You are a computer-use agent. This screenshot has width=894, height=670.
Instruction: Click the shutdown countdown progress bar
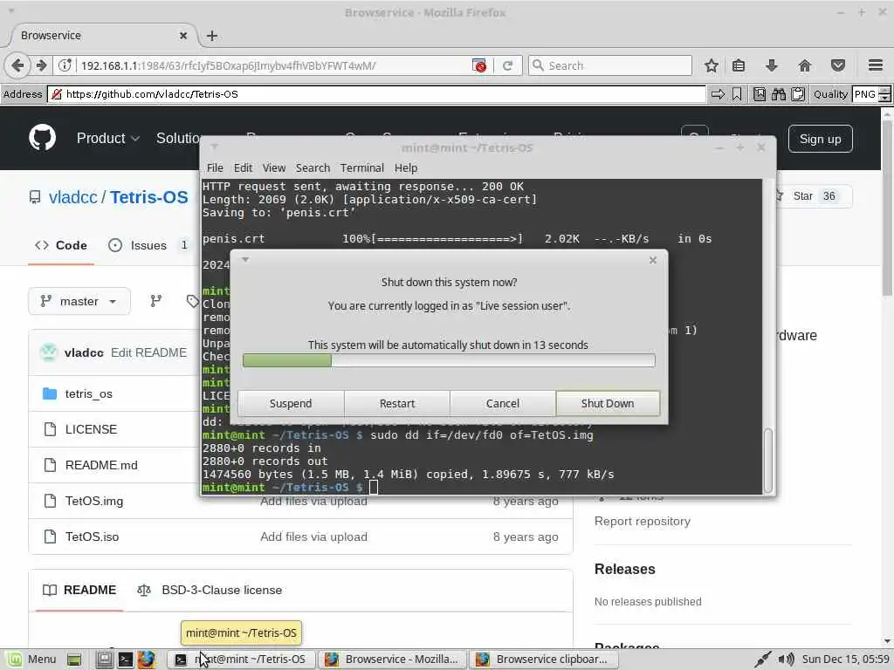tap(449, 360)
